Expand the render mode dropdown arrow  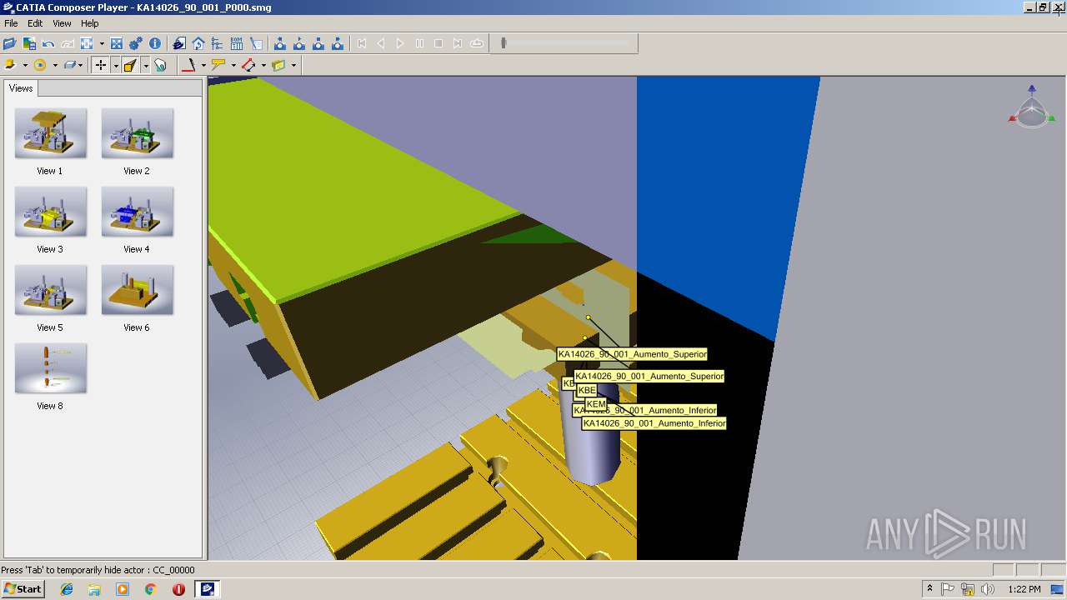click(25, 65)
